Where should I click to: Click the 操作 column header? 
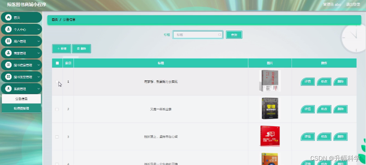pos(324,63)
